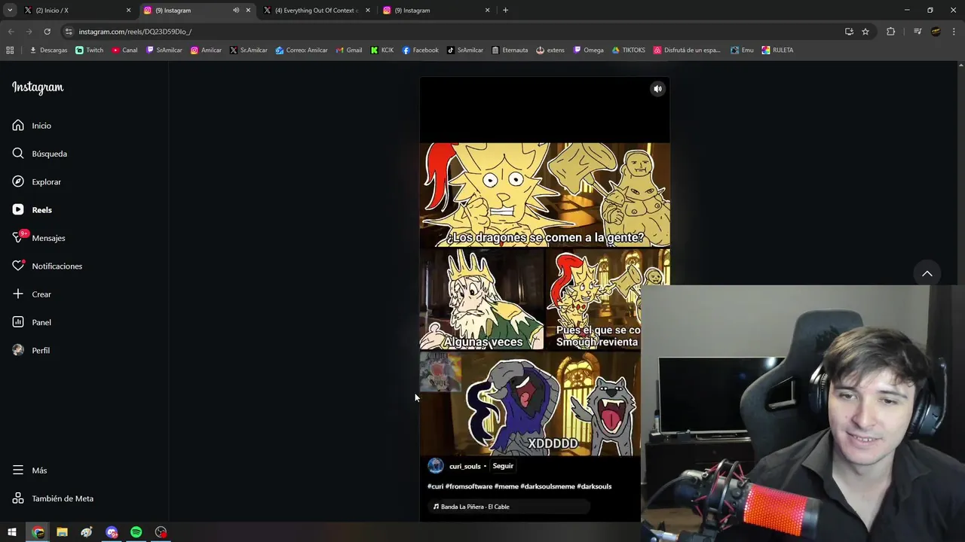This screenshot has height=542, width=965.
Task: Expand the Más menu
Action: (x=29, y=470)
